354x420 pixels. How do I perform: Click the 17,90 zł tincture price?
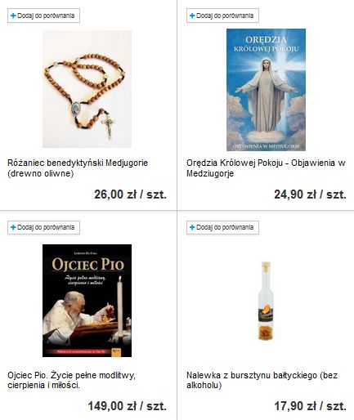[x=310, y=406]
